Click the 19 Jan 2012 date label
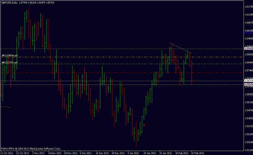This screenshot has width=253, height=155. coord(150,153)
